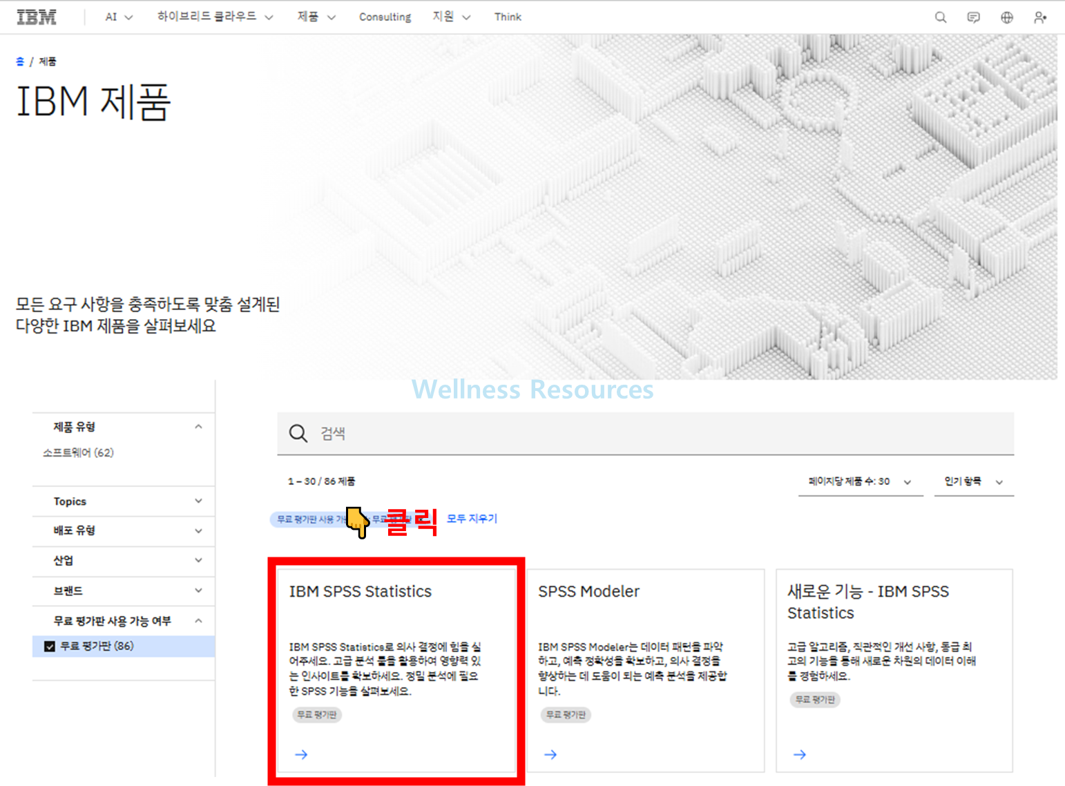Open the 새로운 기능 - IBM SPSS Statistics card title
1065x786 pixels.
click(x=868, y=602)
